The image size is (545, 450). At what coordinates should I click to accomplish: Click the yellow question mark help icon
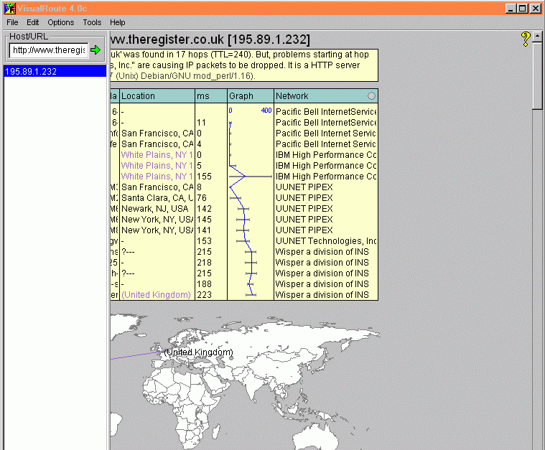point(526,38)
